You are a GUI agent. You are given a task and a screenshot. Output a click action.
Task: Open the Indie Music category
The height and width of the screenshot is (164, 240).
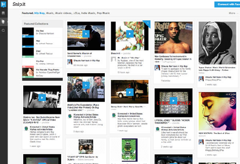click(x=88, y=13)
